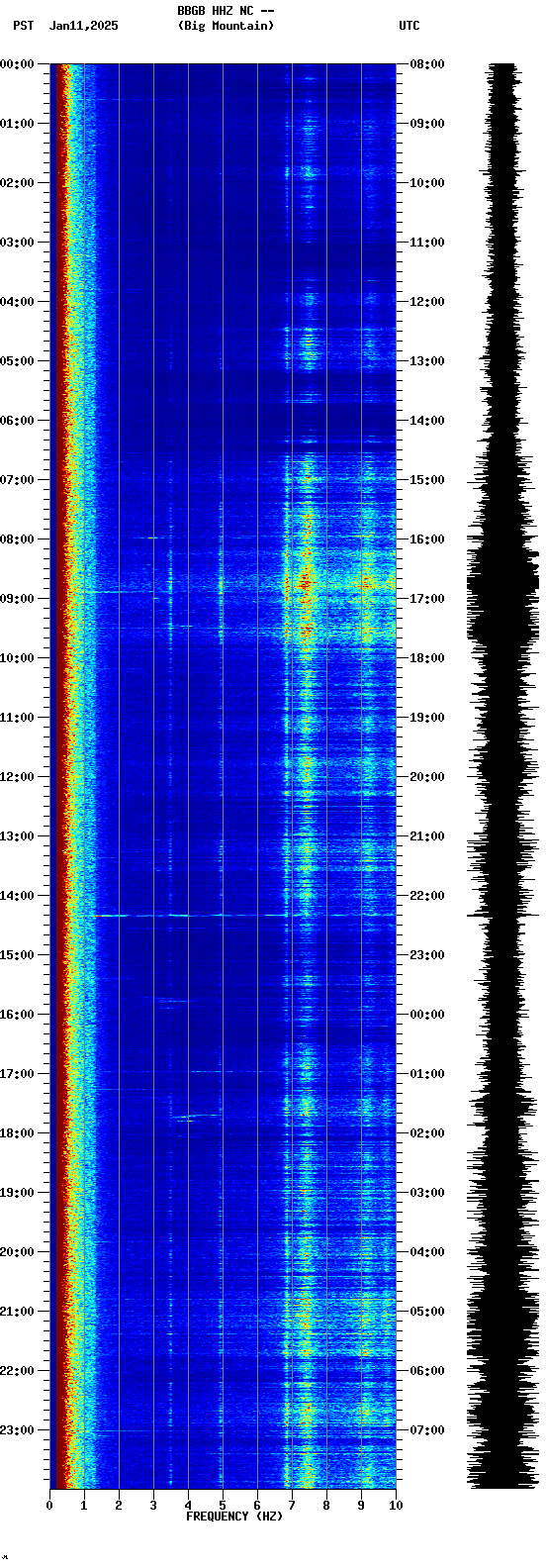Select the PST time label 04:00

[x=17, y=302]
